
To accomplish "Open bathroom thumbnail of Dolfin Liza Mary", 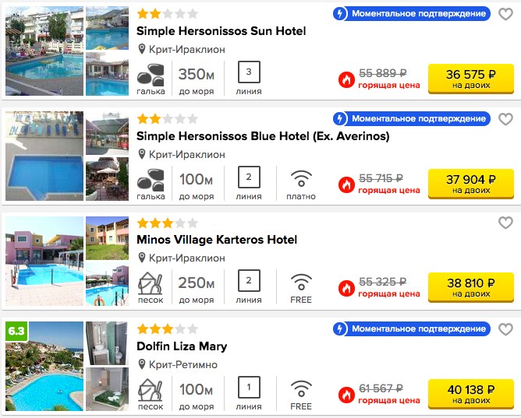I will click(107, 343).
